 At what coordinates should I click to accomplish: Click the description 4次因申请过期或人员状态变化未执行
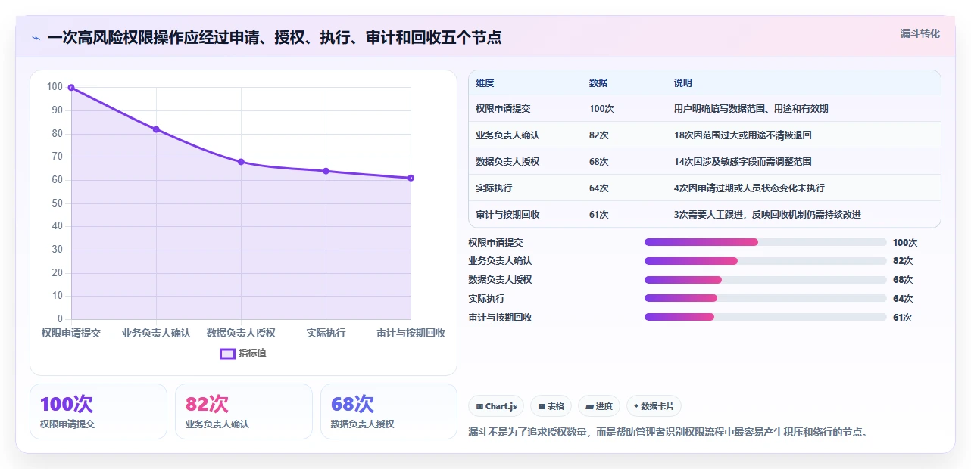point(749,188)
